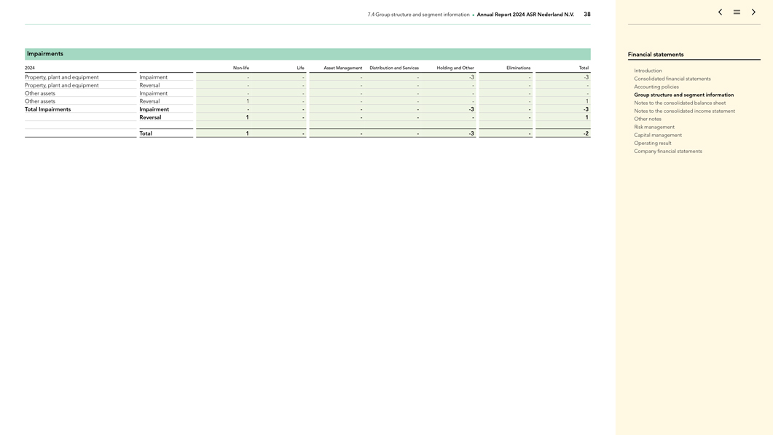Go to the previous page arrow
This screenshot has width=773, height=435.
point(720,12)
